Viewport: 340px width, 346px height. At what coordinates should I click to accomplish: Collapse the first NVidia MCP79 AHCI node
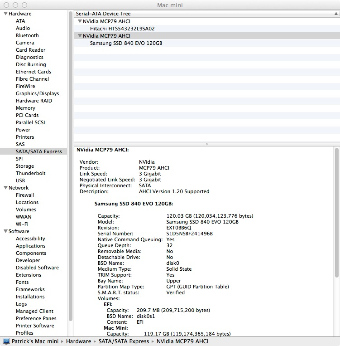tap(80, 21)
